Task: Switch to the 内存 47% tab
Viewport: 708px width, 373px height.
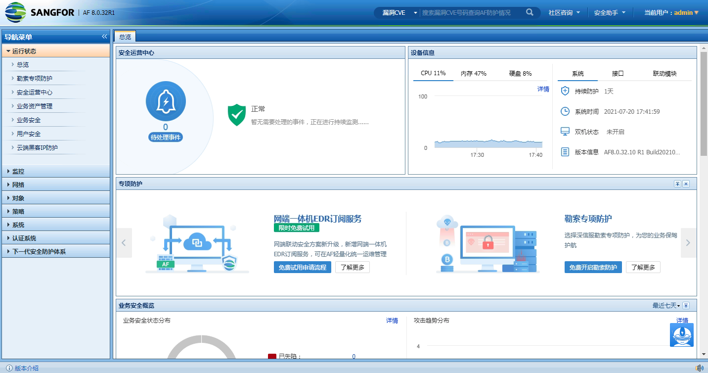Action: pos(473,74)
